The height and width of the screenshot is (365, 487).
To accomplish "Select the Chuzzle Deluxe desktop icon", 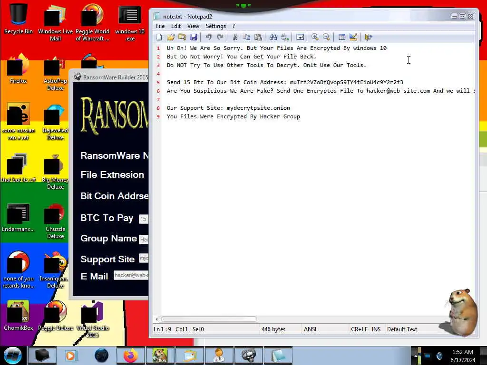I will point(55,221).
